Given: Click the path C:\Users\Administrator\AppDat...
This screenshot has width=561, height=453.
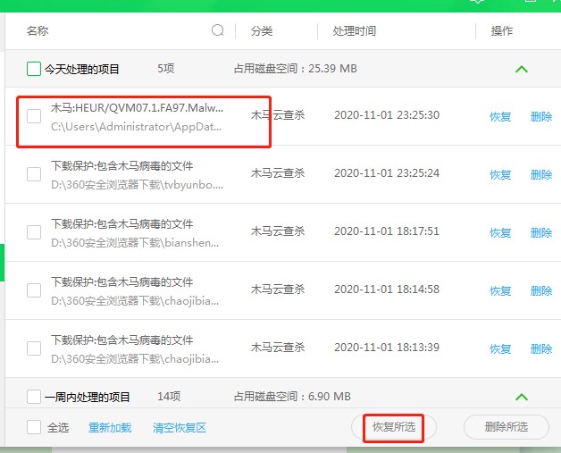Looking at the screenshot, I should pos(137,127).
